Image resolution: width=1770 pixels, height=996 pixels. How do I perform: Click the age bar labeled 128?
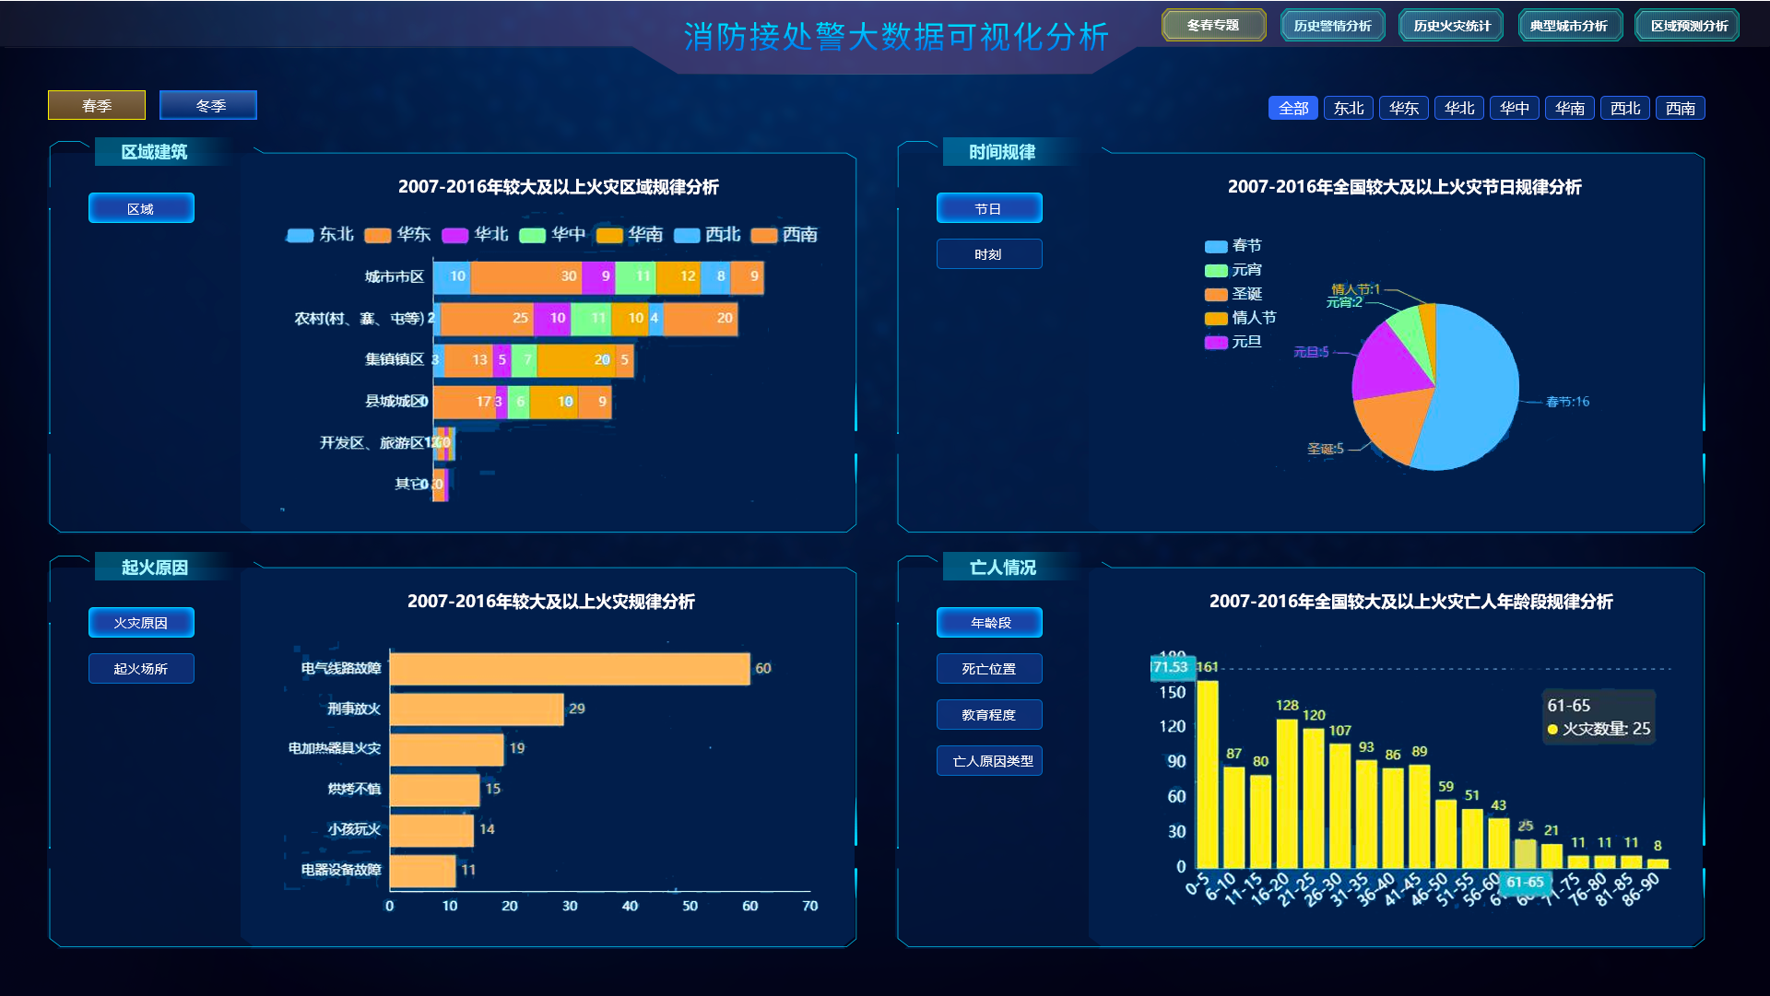point(1287,793)
